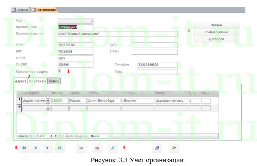Jump to last organization record button
257x166 pixels.
[60, 148]
